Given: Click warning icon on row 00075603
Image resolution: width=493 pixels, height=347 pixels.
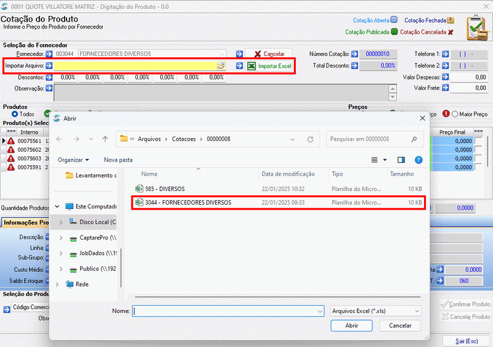Looking at the screenshot, I should (x=11, y=158).
